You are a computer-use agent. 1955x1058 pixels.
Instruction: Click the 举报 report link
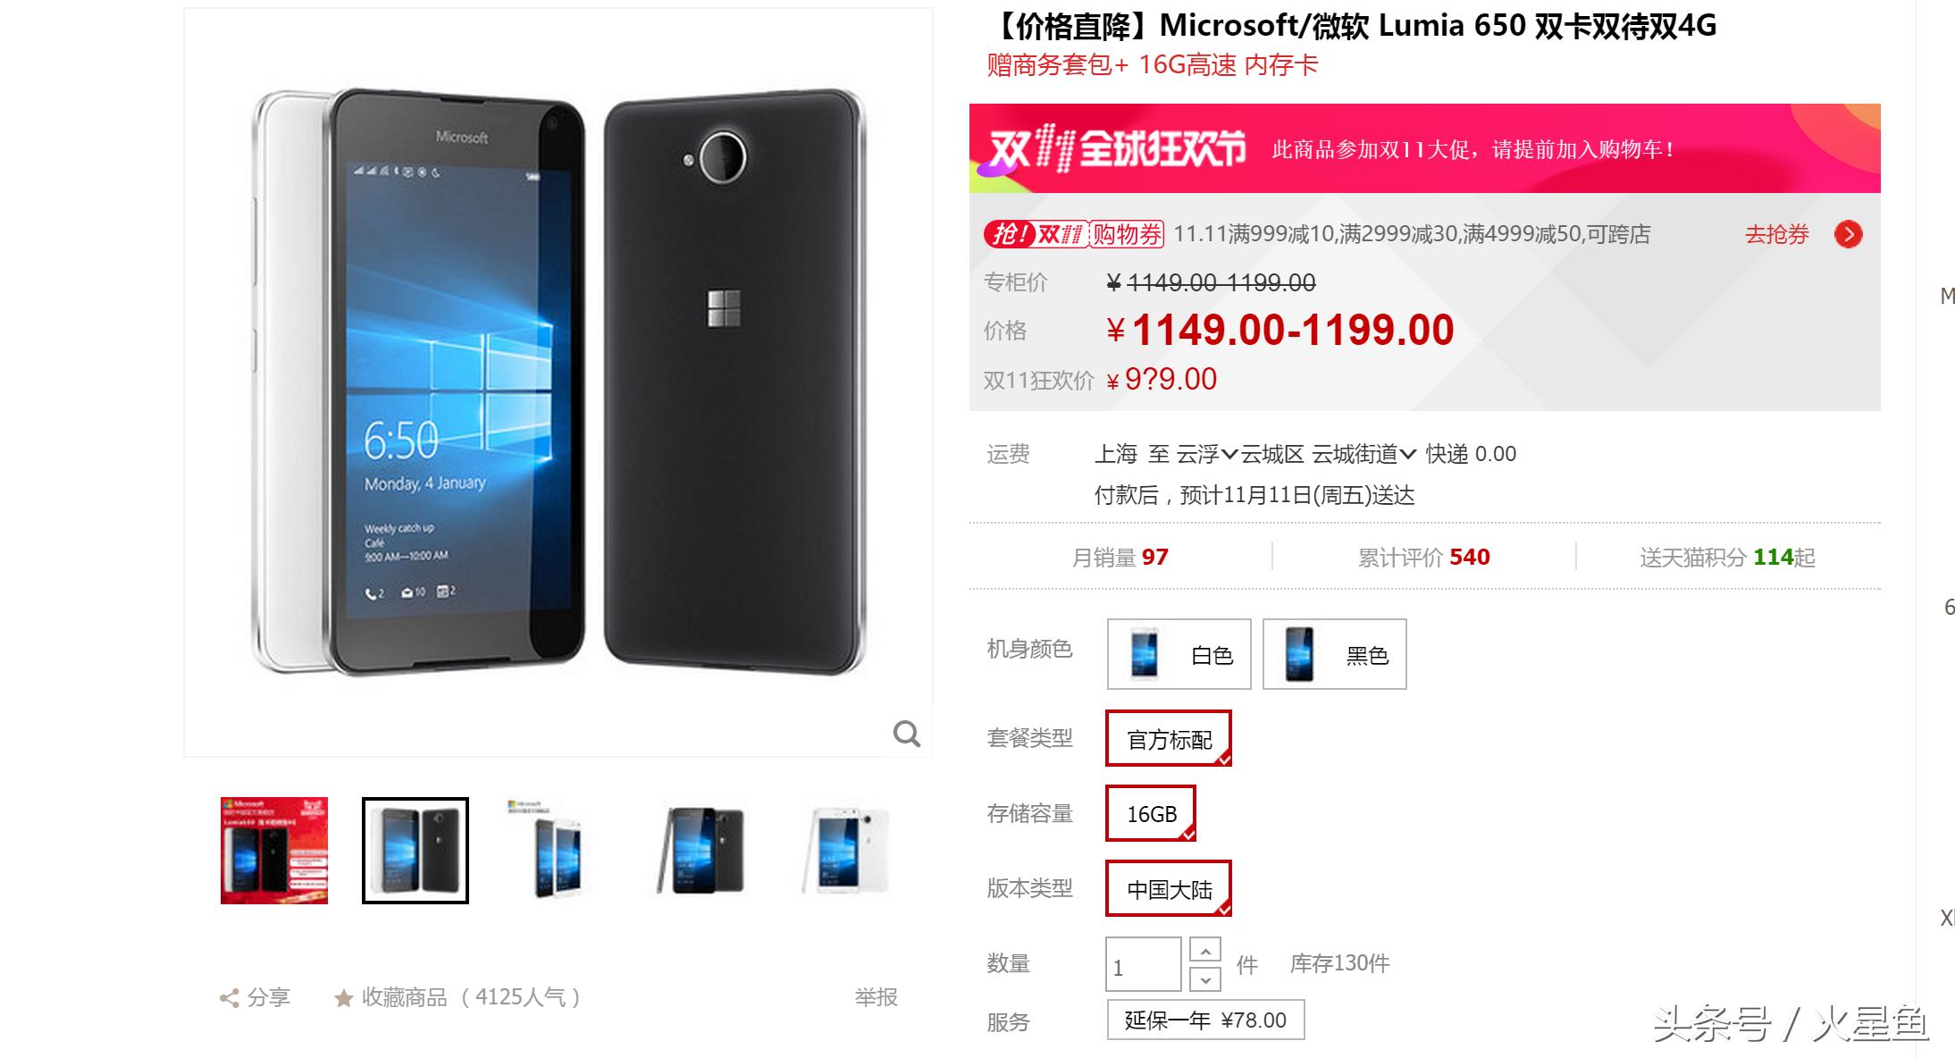(876, 997)
